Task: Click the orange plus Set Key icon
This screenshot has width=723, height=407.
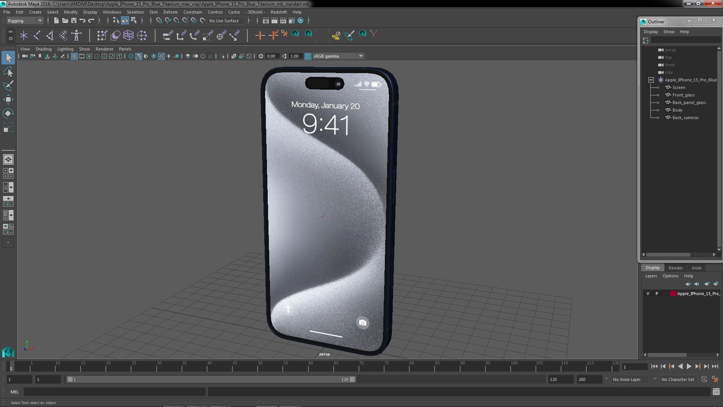Action: point(260,35)
